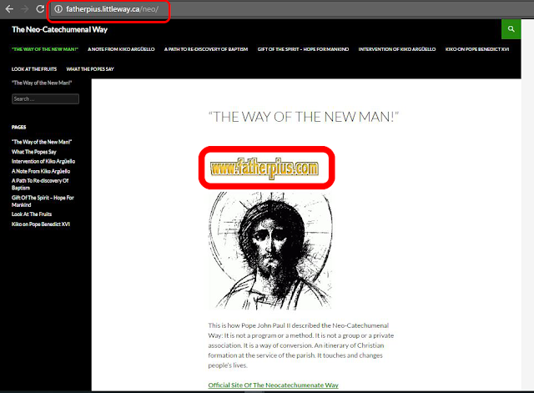
Task: Reload the page with refresh icon
Action: tap(40, 9)
